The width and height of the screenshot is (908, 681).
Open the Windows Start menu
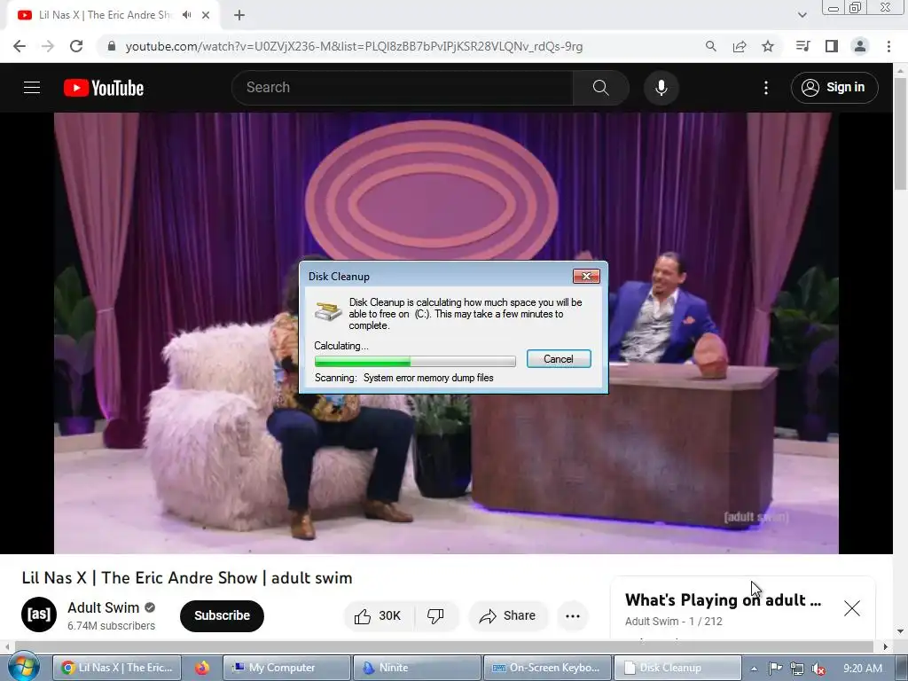[23, 667]
